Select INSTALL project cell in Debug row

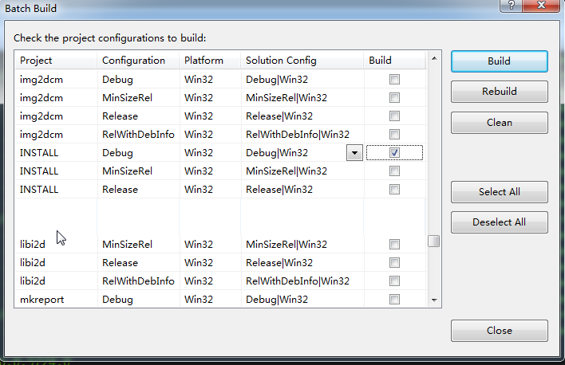pyautogui.click(x=56, y=153)
